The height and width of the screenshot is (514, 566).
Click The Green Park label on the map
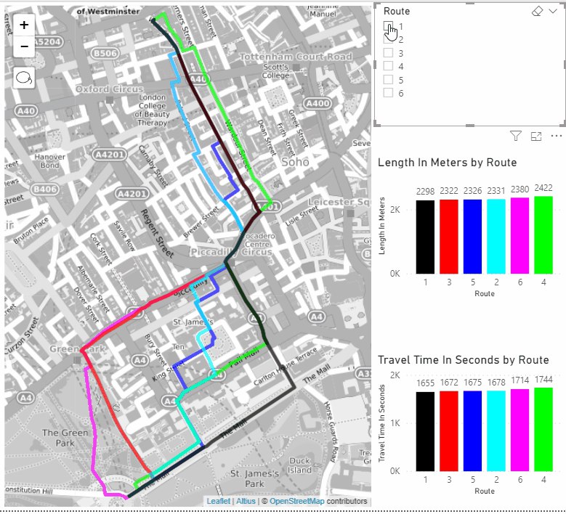pyautogui.click(x=65, y=438)
